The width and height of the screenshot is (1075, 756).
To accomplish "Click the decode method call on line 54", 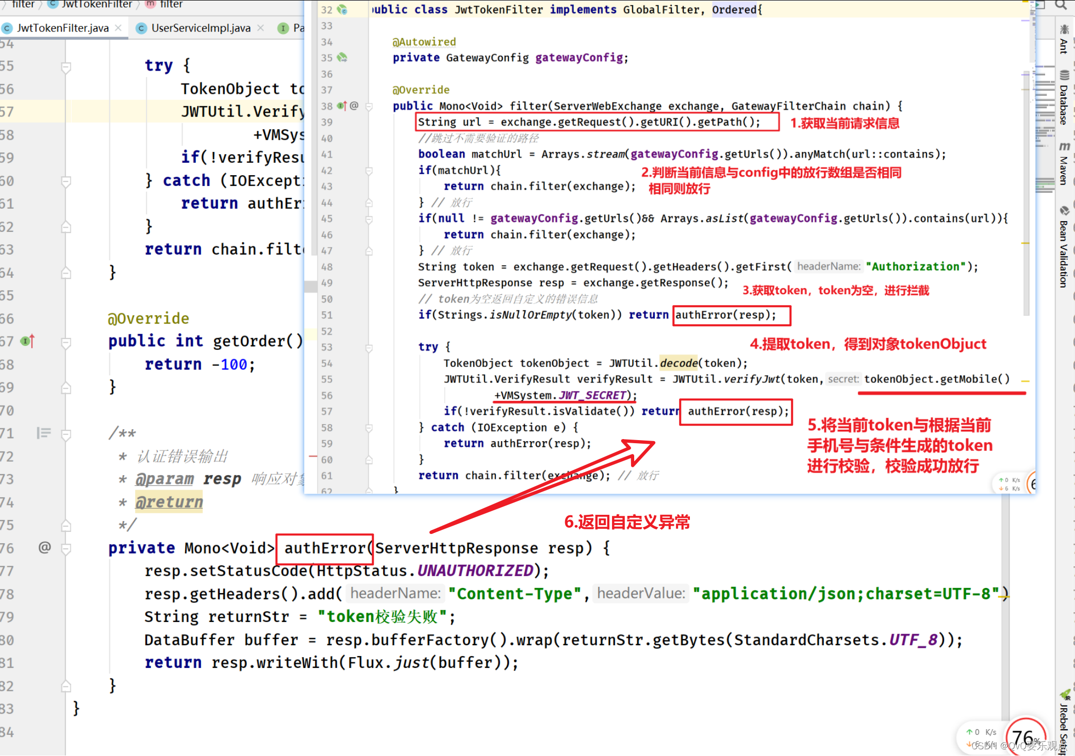I will (679, 363).
